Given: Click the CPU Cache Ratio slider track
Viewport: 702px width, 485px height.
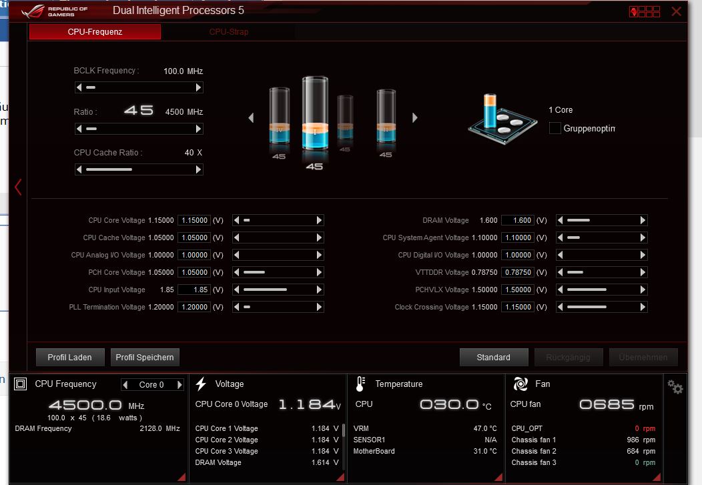Looking at the screenshot, I should click(139, 169).
